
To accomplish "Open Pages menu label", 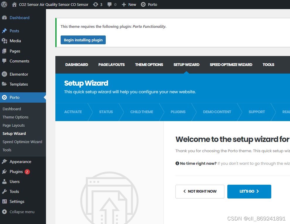I will click(x=15, y=51).
